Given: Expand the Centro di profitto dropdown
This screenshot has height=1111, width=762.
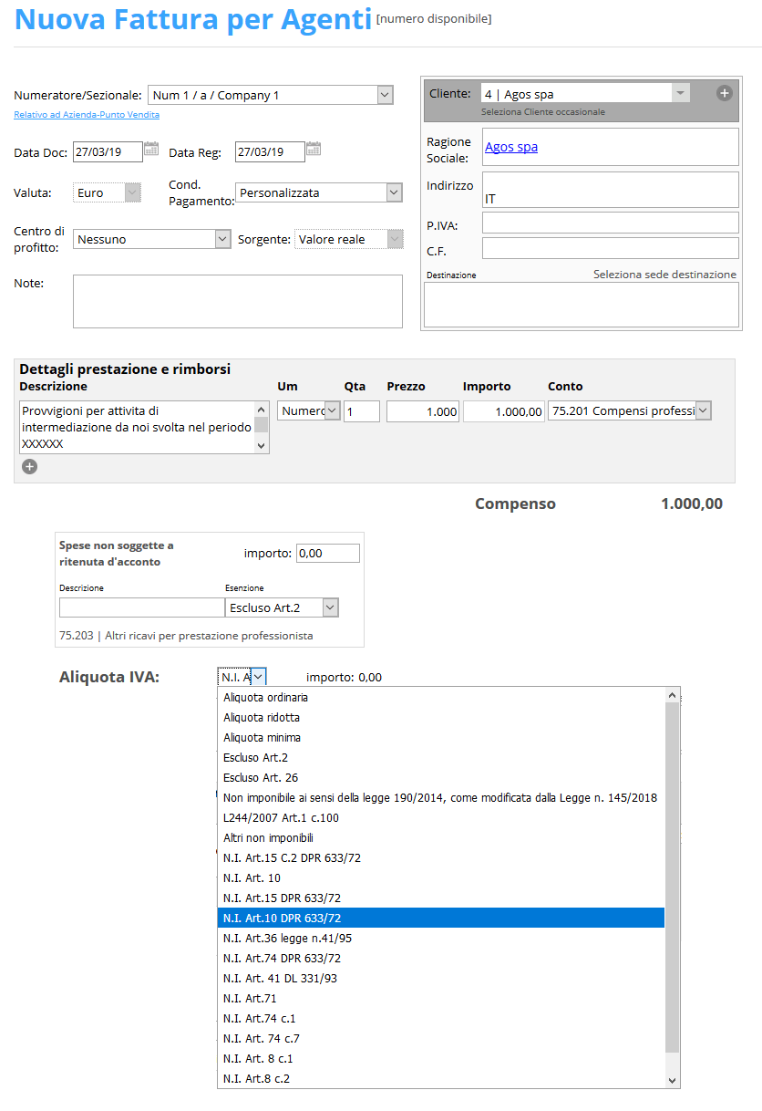Looking at the screenshot, I should click(223, 239).
